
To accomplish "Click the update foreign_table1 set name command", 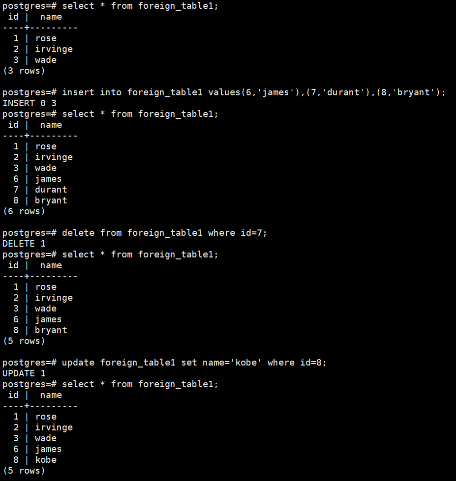I will click(164, 363).
